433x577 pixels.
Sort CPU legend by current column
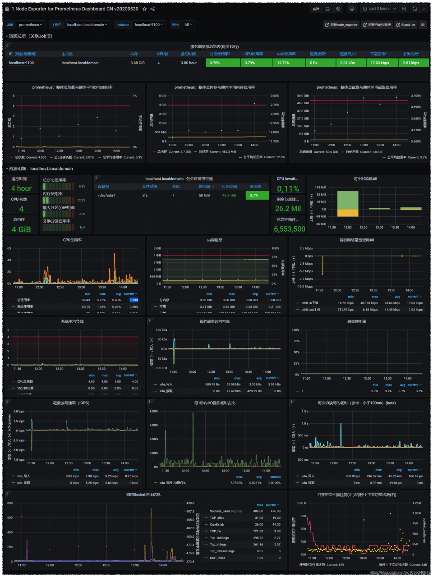[x=130, y=293]
